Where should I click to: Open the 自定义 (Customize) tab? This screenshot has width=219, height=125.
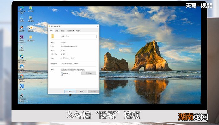click(78, 31)
